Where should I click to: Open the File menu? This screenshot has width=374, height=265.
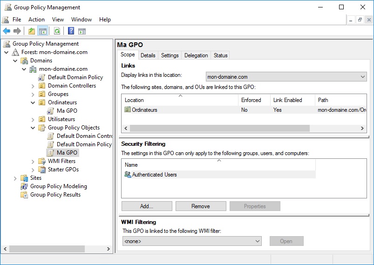[x=17, y=19]
